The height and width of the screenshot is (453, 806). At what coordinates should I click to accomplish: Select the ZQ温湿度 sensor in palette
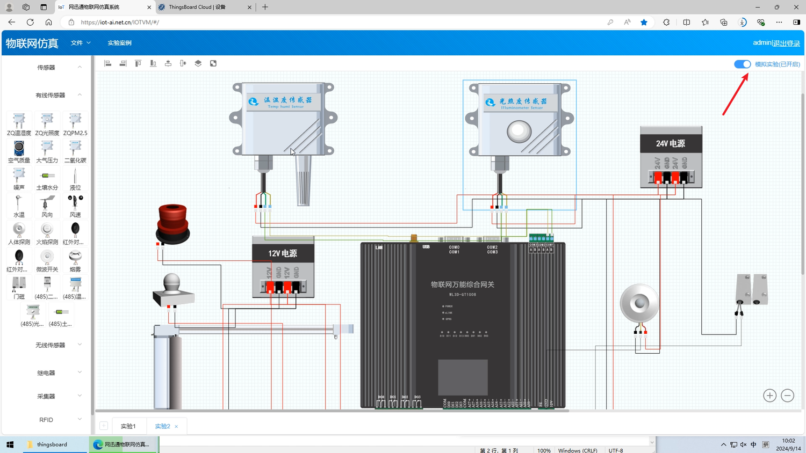click(x=19, y=124)
